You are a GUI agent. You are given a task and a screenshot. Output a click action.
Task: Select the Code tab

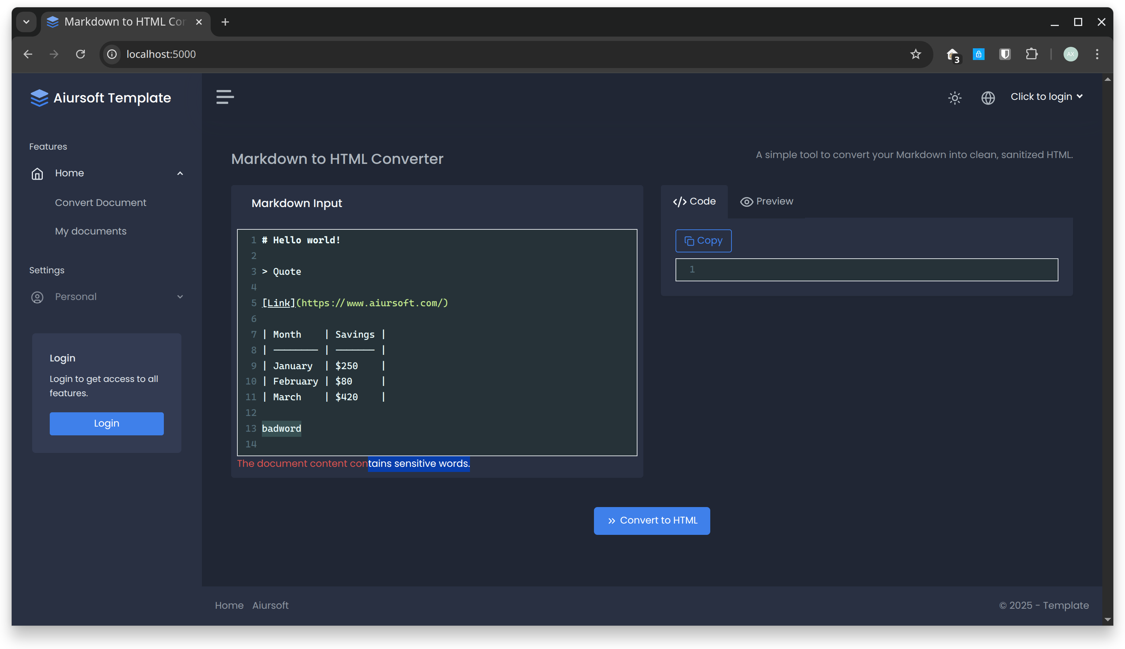[694, 202]
